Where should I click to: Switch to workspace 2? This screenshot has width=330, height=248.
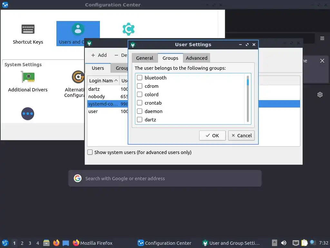click(22, 243)
